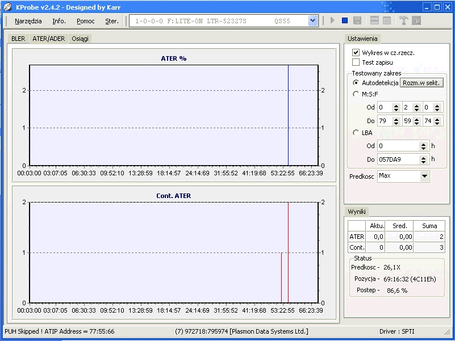
Task: Click the Sred. column header
Action: point(399,226)
